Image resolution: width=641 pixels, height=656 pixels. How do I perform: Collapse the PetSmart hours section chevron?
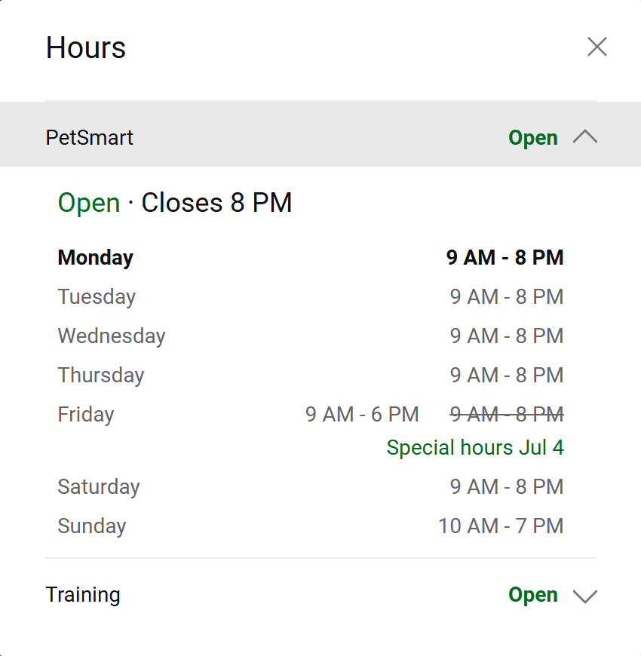[584, 137]
